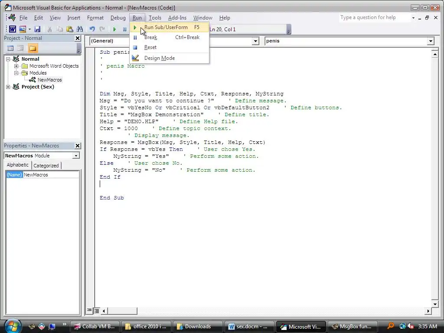Viewport: 444px width, 333px height.
Task: Click the Full Module View button
Action: pos(96,311)
